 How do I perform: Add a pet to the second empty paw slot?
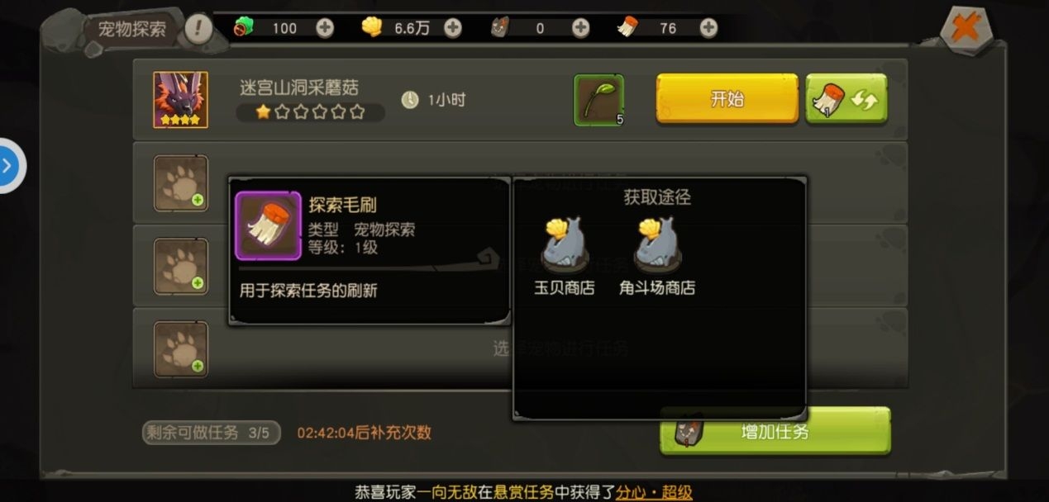(x=181, y=266)
